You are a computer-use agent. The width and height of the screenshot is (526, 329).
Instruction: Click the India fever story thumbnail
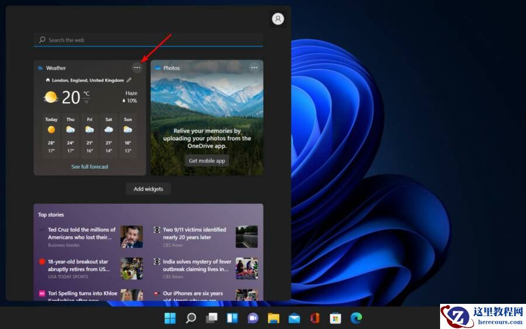pyautogui.click(x=247, y=268)
